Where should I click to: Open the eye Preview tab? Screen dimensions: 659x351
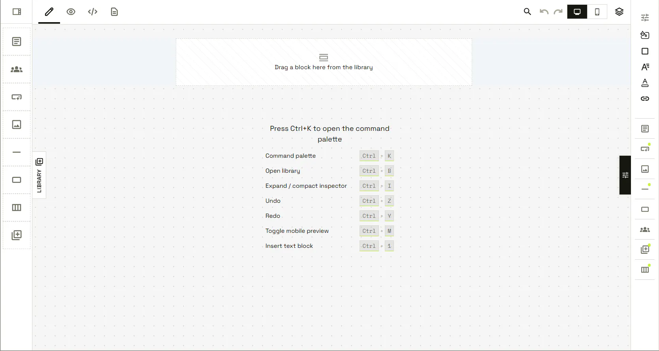71,12
